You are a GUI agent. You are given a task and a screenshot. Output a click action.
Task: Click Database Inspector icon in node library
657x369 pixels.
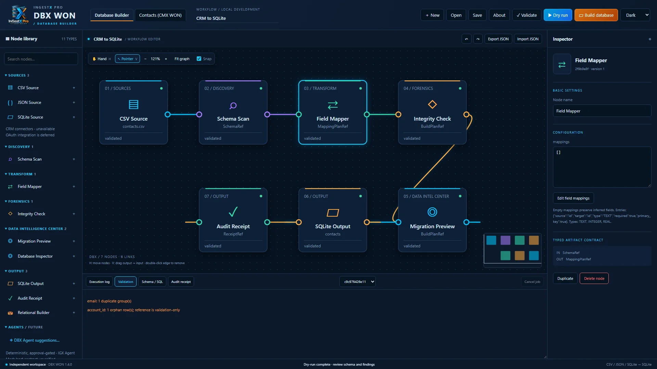tap(10, 256)
